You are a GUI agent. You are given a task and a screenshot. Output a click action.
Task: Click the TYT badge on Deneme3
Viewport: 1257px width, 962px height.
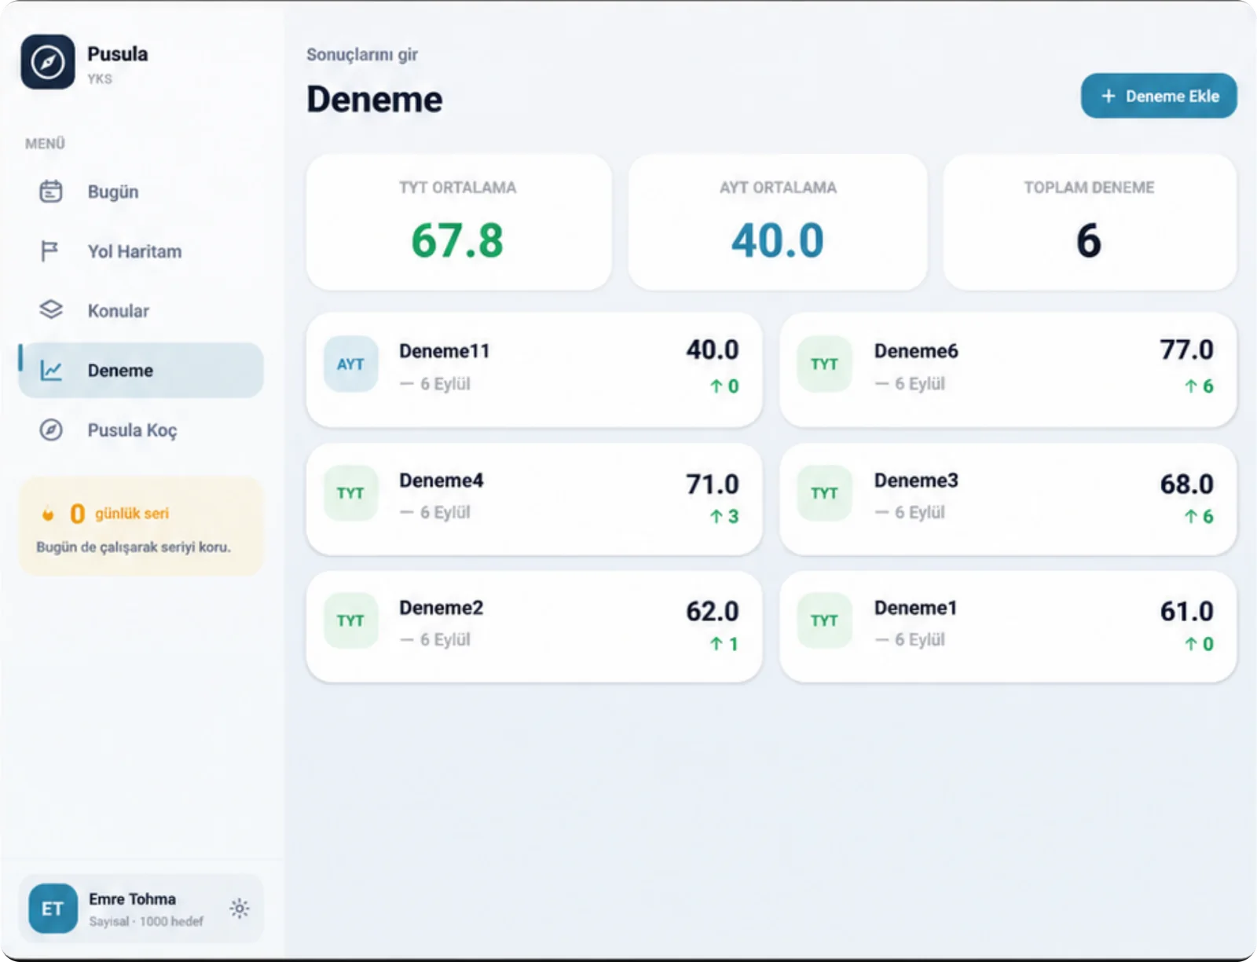(824, 493)
